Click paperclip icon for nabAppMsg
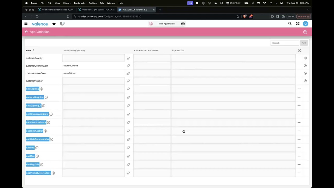The width and height of the screenshot is (334, 188). point(128,89)
